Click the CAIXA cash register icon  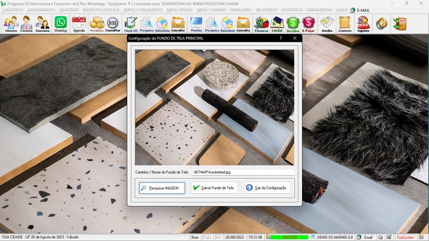[x=277, y=24]
